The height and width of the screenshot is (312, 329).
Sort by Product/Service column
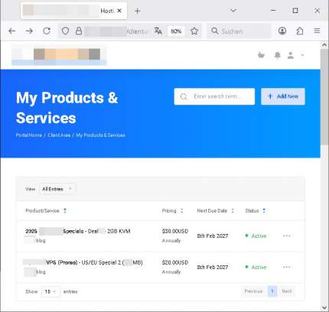tap(46, 211)
